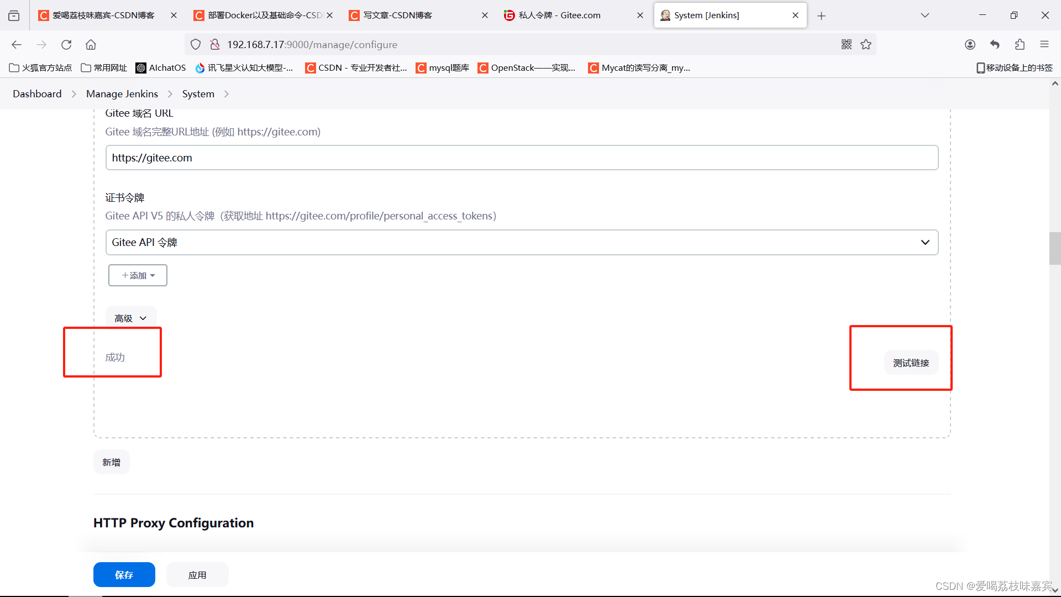Viewport: 1061px width, 597px height.
Task: Close the System [Jenkins] tab
Action: tap(795, 15)
